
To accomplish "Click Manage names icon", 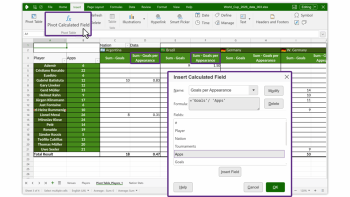I will [217, 23].
